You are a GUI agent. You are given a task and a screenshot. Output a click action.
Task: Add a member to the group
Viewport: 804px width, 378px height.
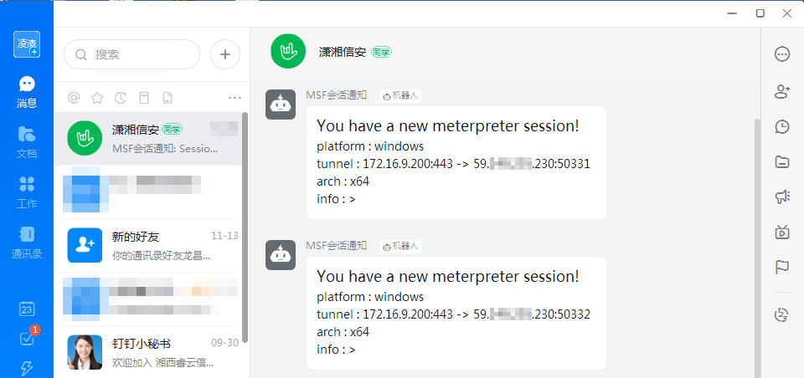[x=782, y=92]
